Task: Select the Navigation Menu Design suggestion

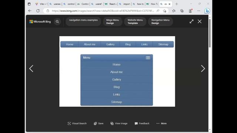Action: (x=160, y=21)
